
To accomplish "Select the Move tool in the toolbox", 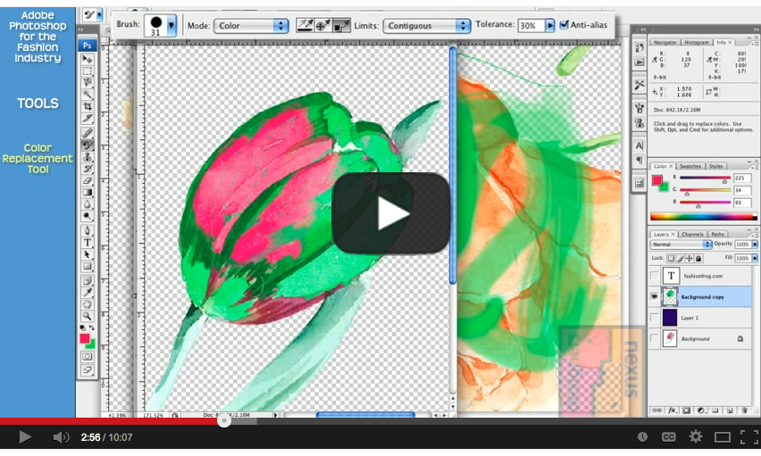I will pos(88,59).
